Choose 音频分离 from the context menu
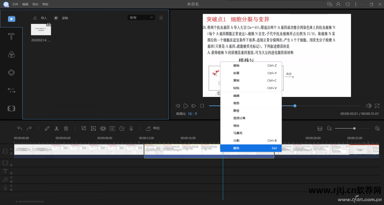The width and height of the screenshot is (384, 205). (x=239, y=118)
